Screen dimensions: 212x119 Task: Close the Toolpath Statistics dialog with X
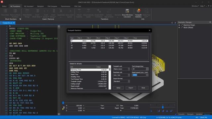point(149,30)
